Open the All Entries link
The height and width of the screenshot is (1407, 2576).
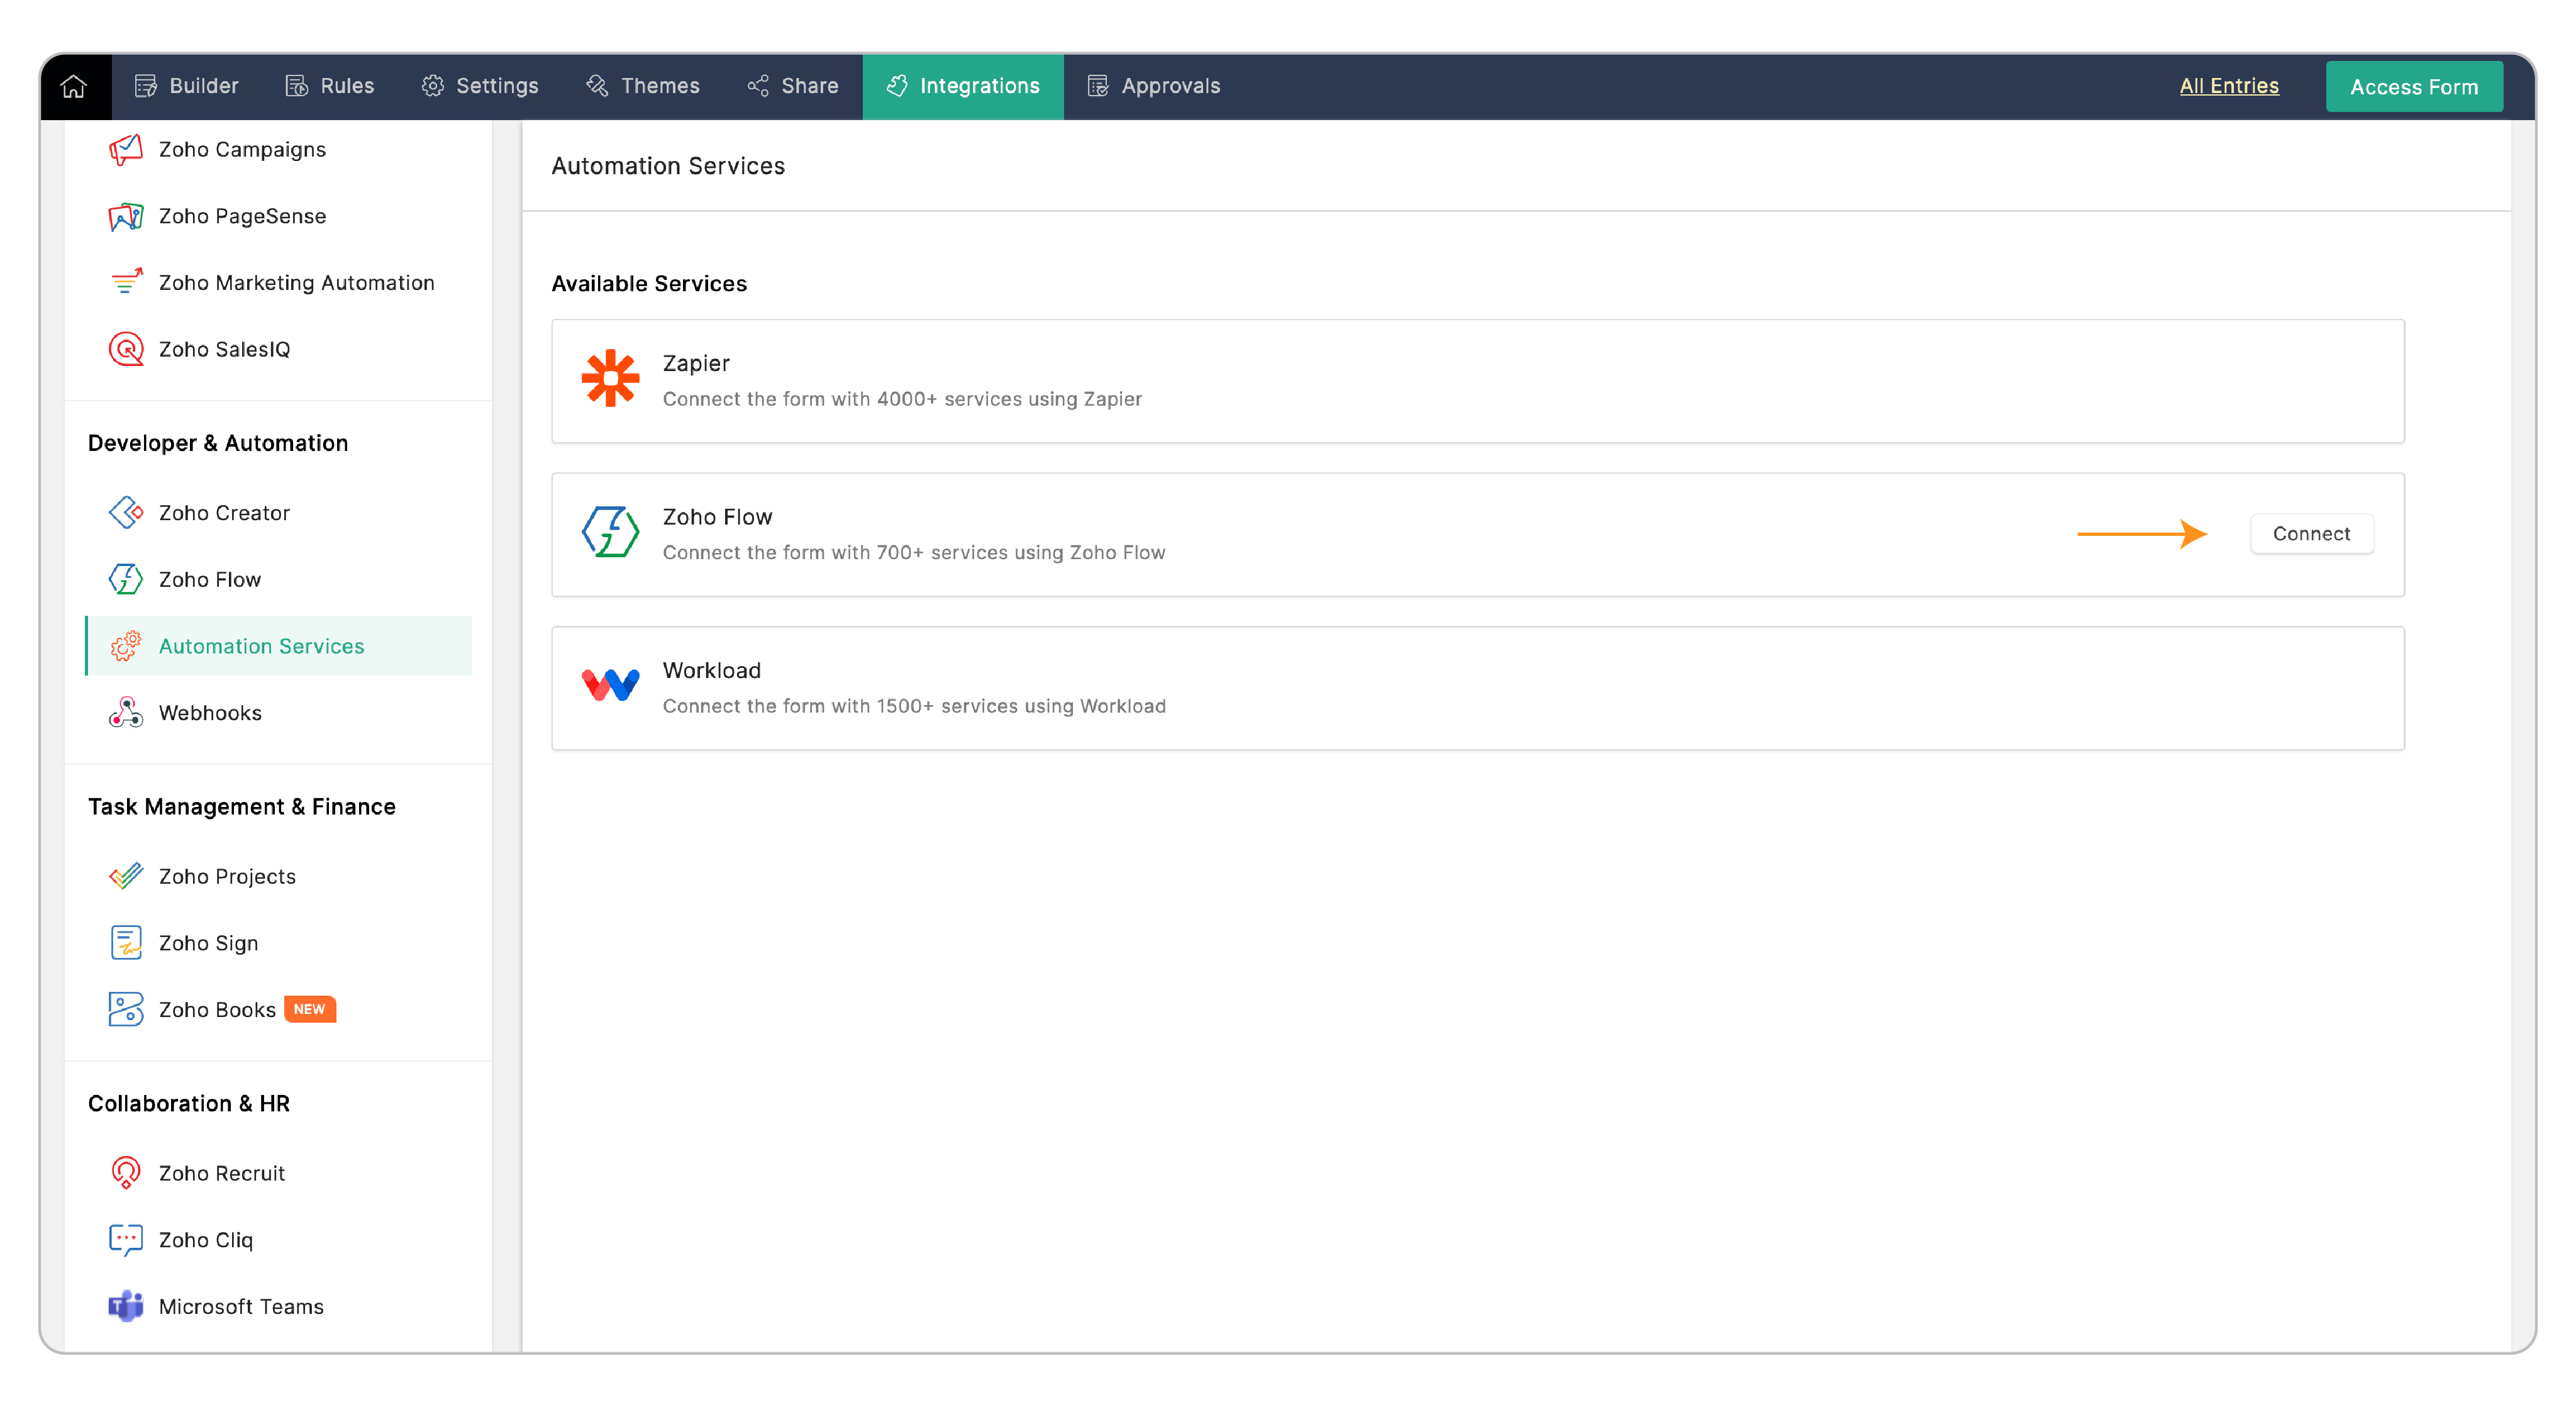[2228, 86]
